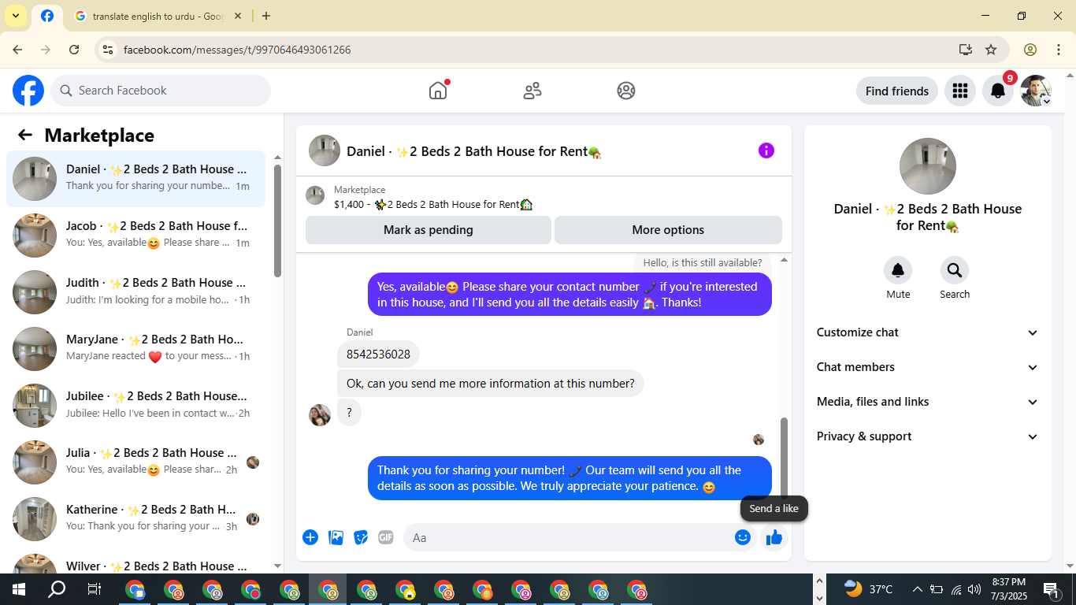The width and height of the screenshot is (1076, 605).
Task: Search in conversation magnifier icon
Action: pos(955,271)
